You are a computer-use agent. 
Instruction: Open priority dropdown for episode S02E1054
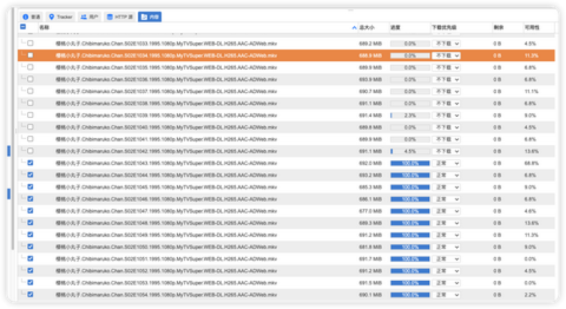pyautogui.click(x=446, y=295)
